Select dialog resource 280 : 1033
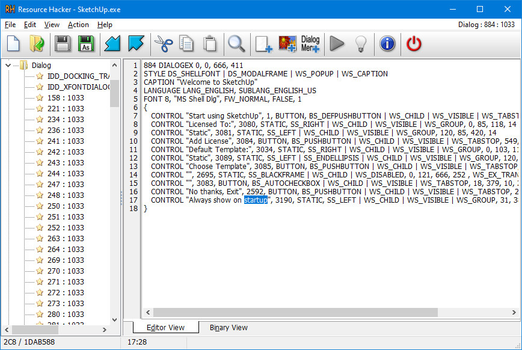 66,315
